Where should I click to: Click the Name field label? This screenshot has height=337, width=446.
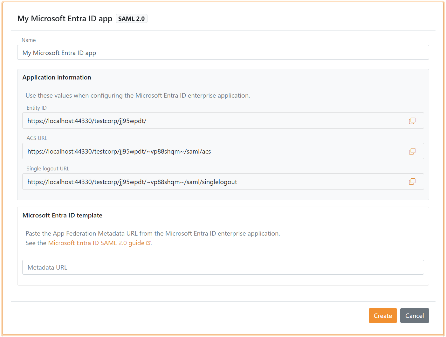pyautogui.click(x=29, y=40)
